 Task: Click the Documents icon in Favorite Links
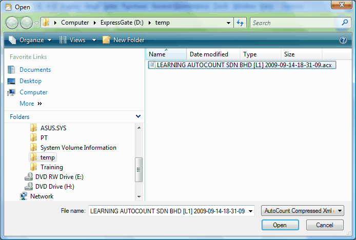[x=11, y=69]
